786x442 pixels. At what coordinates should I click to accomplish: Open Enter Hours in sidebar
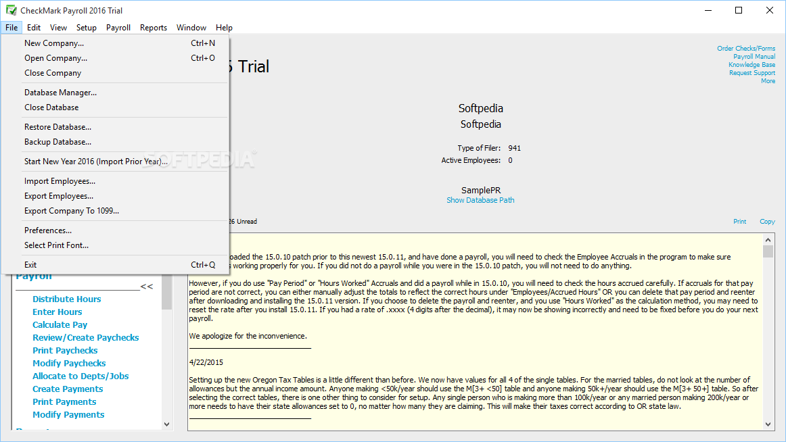[57, 312]
